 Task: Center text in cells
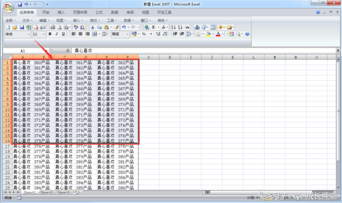click(81, 34)
